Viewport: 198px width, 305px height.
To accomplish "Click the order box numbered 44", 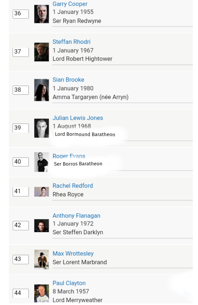I will [21, 293].
